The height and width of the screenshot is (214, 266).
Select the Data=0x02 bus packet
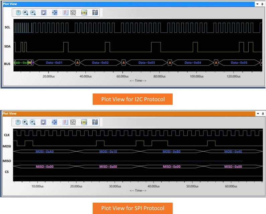(100, 63)
